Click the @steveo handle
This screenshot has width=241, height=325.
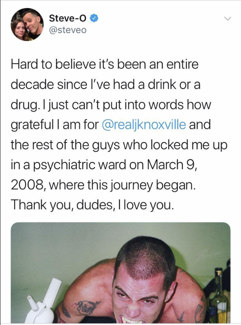pos(68,29)
